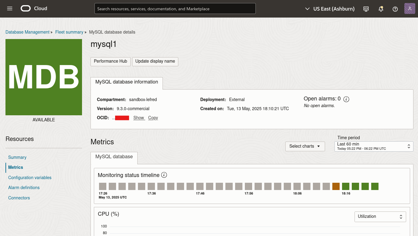
Task: Click the Monitoring status timeline info icon
Action: pos(164,175)
